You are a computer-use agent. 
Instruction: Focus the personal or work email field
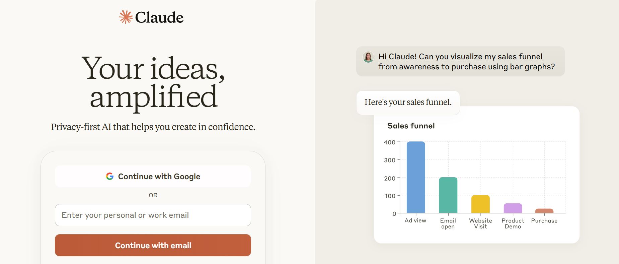[153, 215]
